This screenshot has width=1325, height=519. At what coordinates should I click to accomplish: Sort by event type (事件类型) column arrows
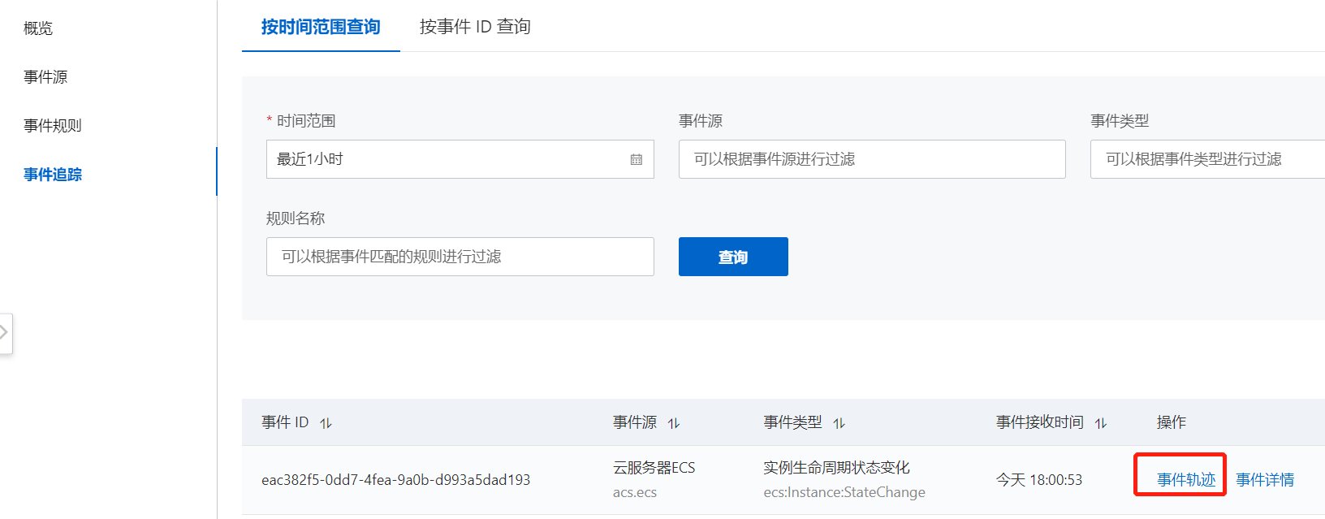point(839,423)
